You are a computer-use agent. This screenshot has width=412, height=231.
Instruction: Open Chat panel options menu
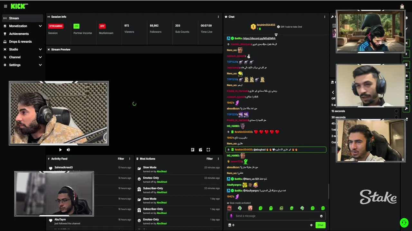click(x=324, y=17)
